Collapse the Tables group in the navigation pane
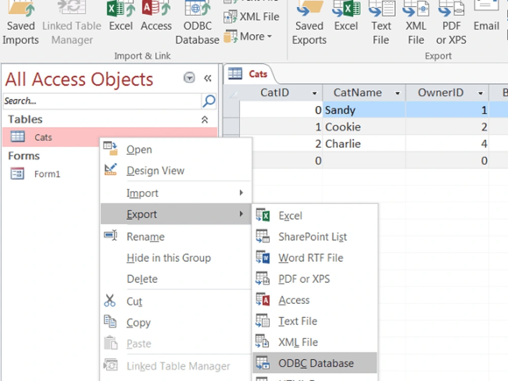 point(205,120)
